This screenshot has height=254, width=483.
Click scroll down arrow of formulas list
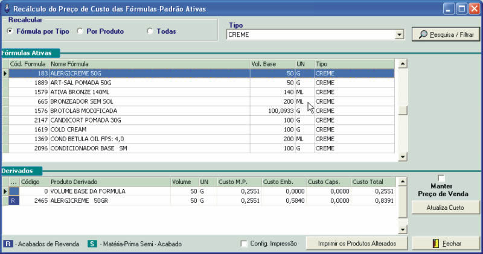403,157
